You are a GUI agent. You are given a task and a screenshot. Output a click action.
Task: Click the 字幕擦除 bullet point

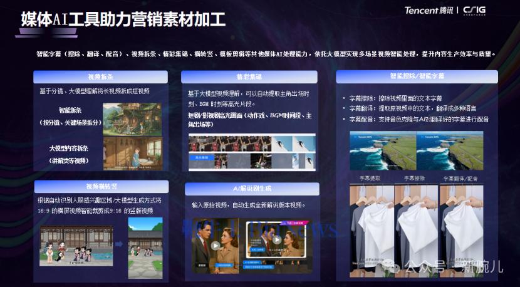pyautogui.click(x=395, y=98)
